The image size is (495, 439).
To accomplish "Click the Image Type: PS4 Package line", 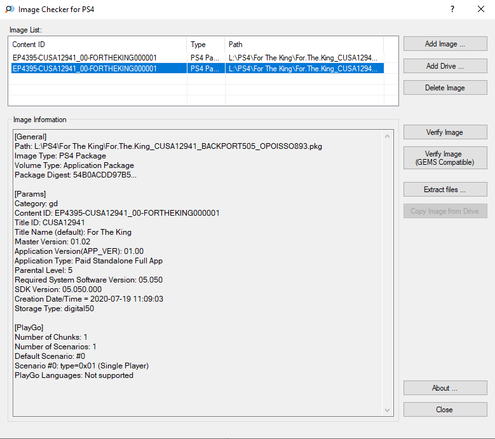I will tap(60, 156).
